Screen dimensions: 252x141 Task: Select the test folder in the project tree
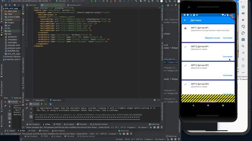click(9, 31)
